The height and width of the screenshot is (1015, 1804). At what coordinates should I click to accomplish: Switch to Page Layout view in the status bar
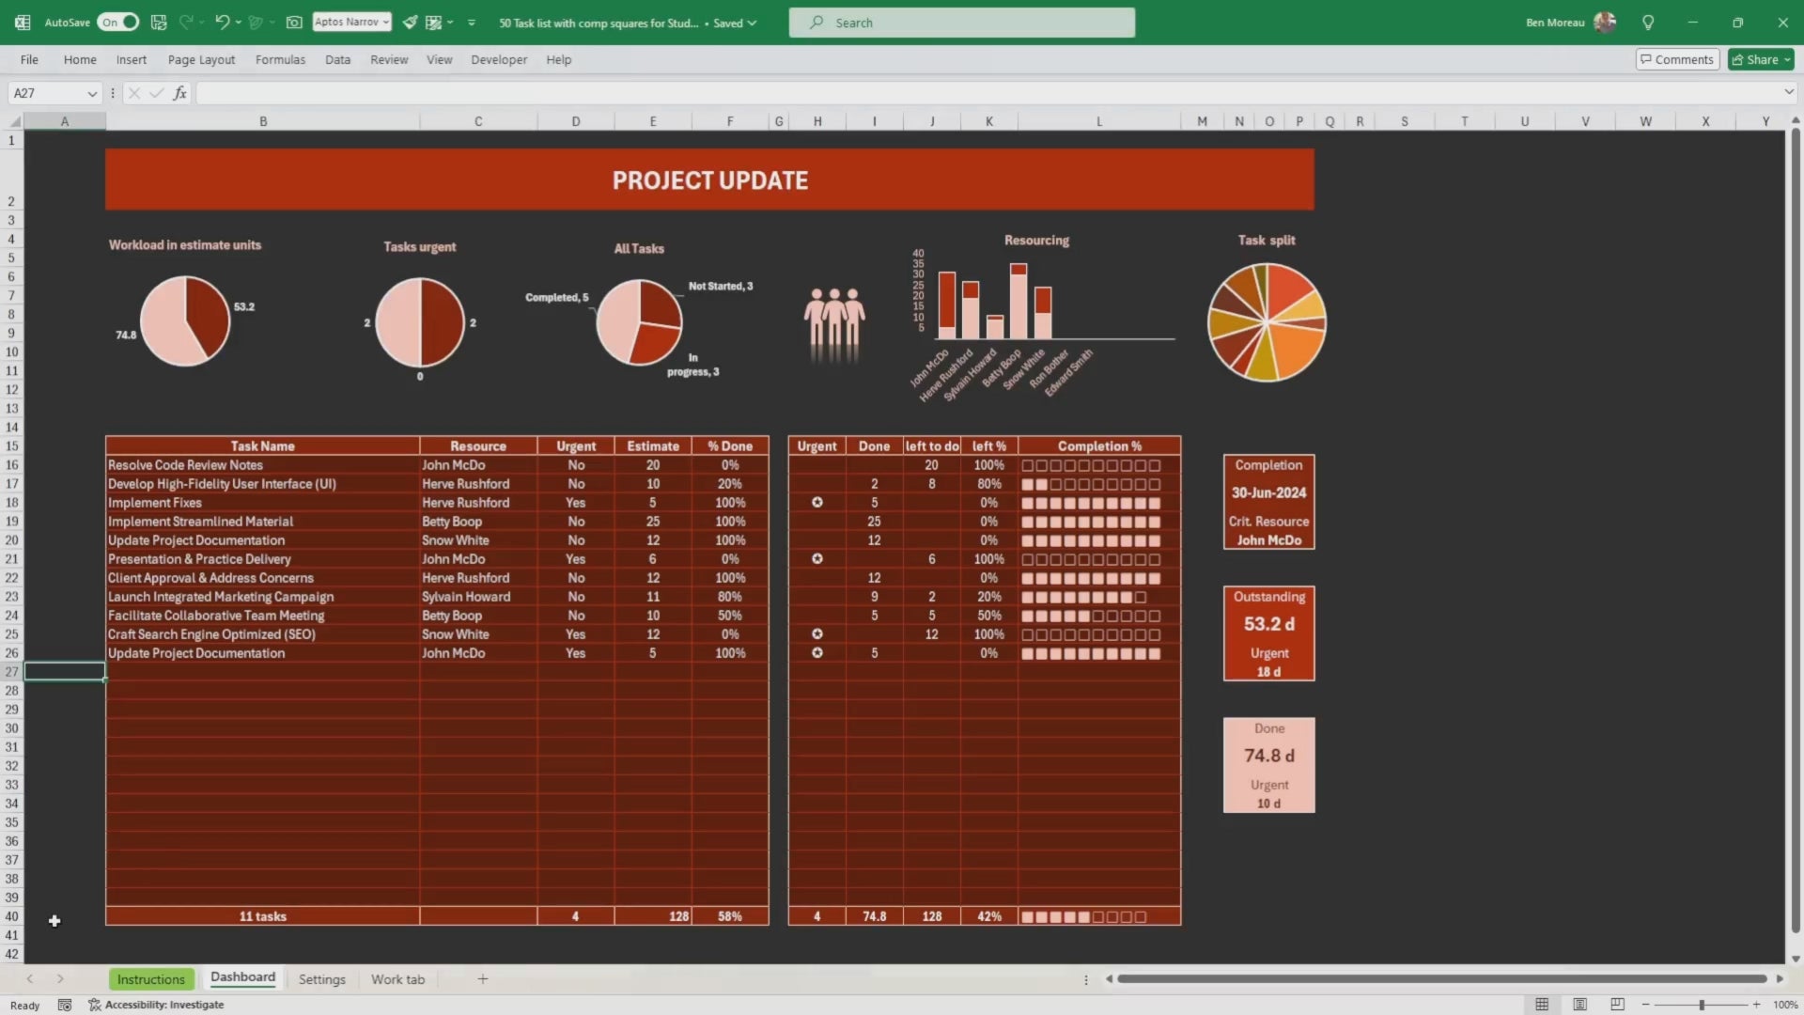[1579, 1005]
